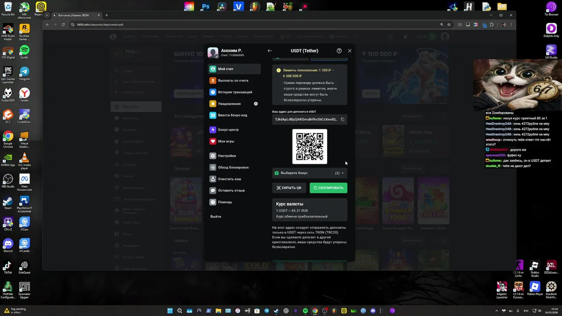Close the Все слоты Казино ЛЕОН tab

99,15
